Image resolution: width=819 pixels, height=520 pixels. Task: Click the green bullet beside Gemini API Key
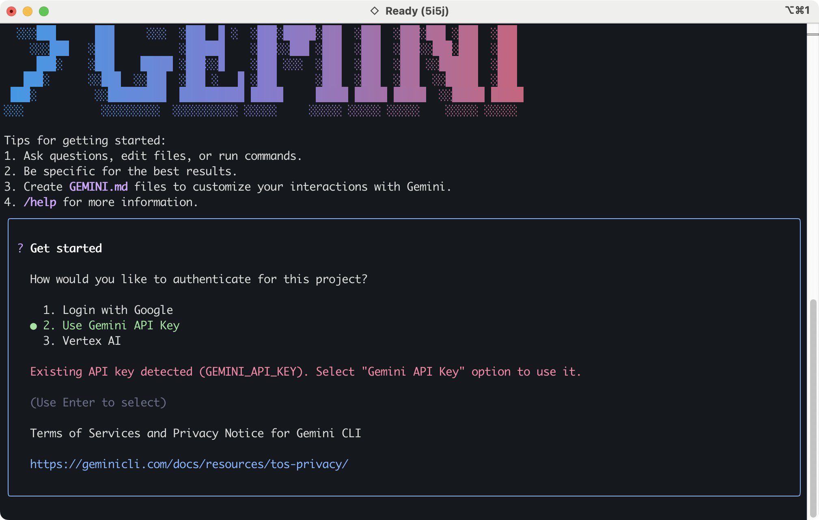pos(33,326)
